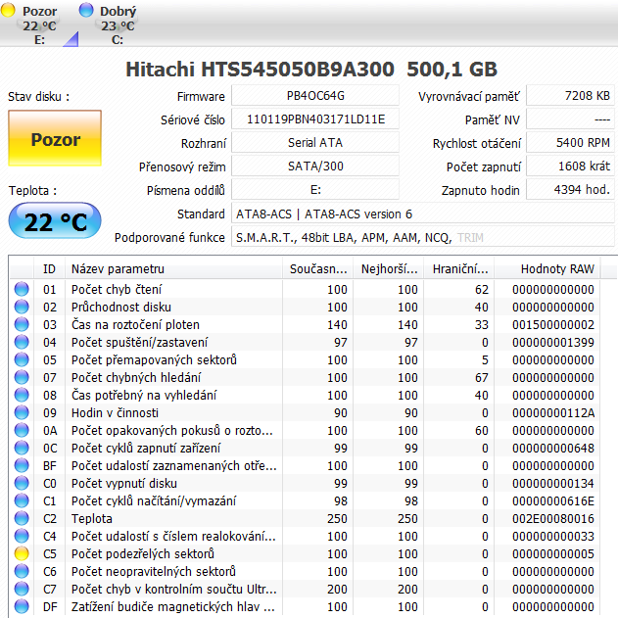Click the yellow Pozor drive status dot
This screenshot has height=618, width=618.
point(8,10)
